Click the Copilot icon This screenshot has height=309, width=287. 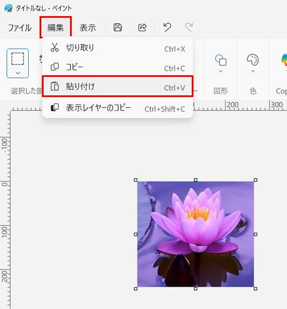[x=284, y=60]
